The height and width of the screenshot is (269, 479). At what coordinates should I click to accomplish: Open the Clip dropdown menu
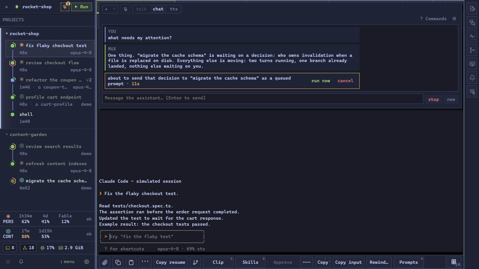pyautogui.click(x=218, y=262)
